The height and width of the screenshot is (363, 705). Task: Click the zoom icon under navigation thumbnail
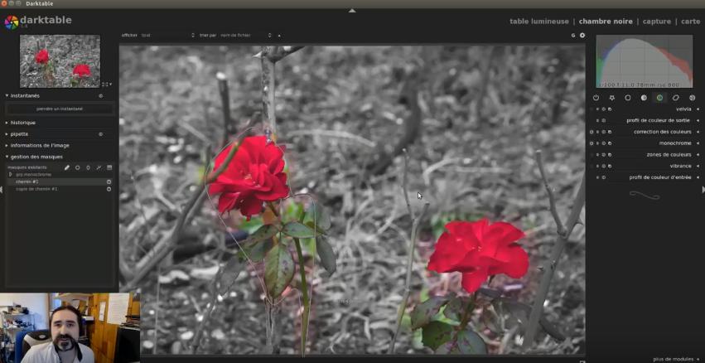(x=104, y=84)
